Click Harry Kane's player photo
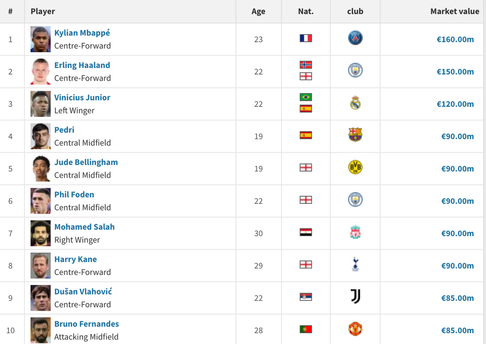 click(x=41, y=266)
